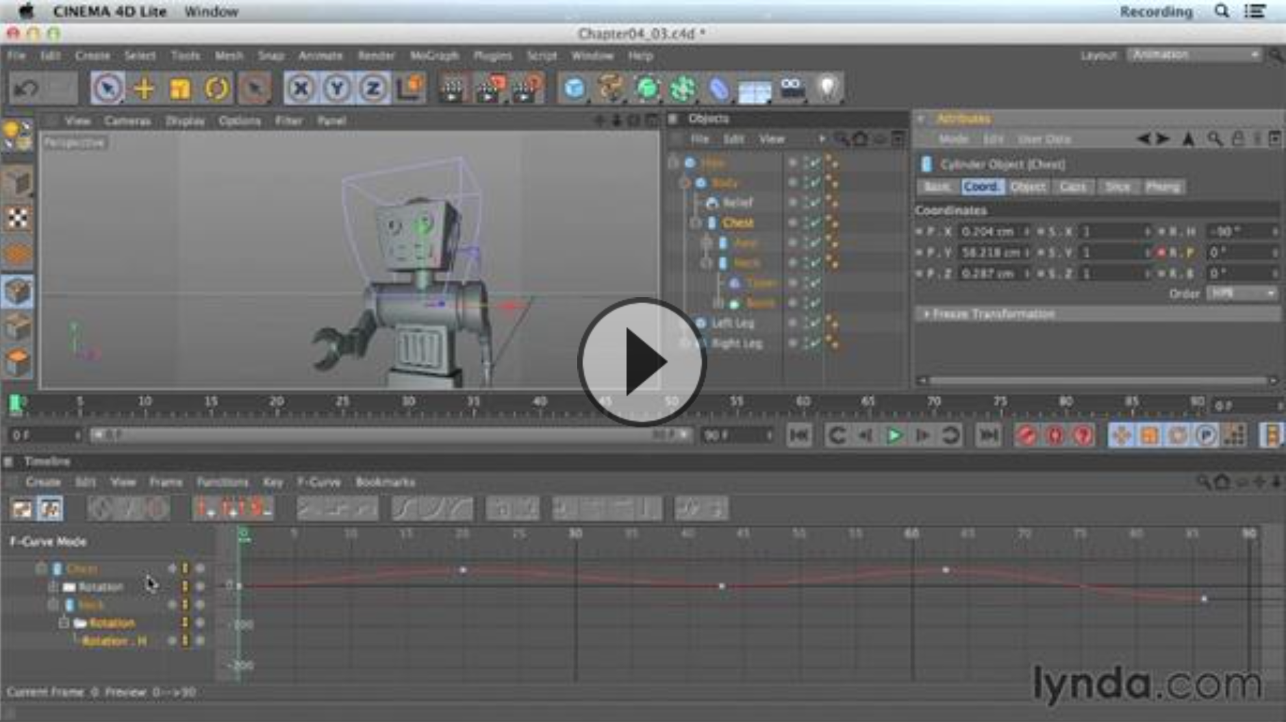Toggle the red R.P keyframe dot
This screenshot has height=722, width=1286.
pos(1161,253)
